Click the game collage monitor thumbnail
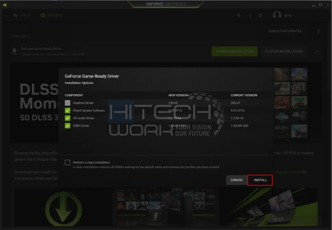Screen dimensions: 332x230 coord(166,207)
